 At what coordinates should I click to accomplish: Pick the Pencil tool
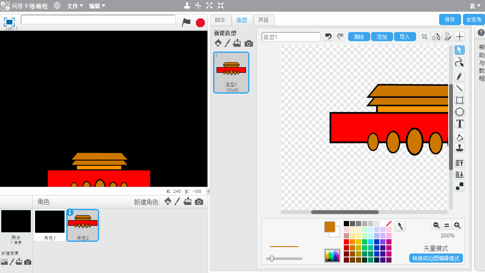click(x=459, y=76)
